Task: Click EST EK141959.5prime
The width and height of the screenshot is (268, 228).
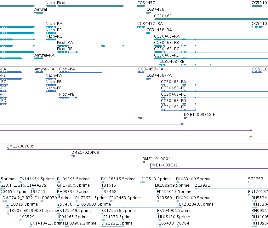Action: [x=37, y=179]
